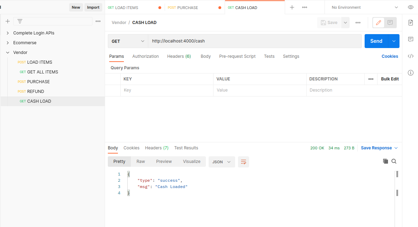418x227 pixels.
Task: Open a new request tab
Action: coord(292,7)
